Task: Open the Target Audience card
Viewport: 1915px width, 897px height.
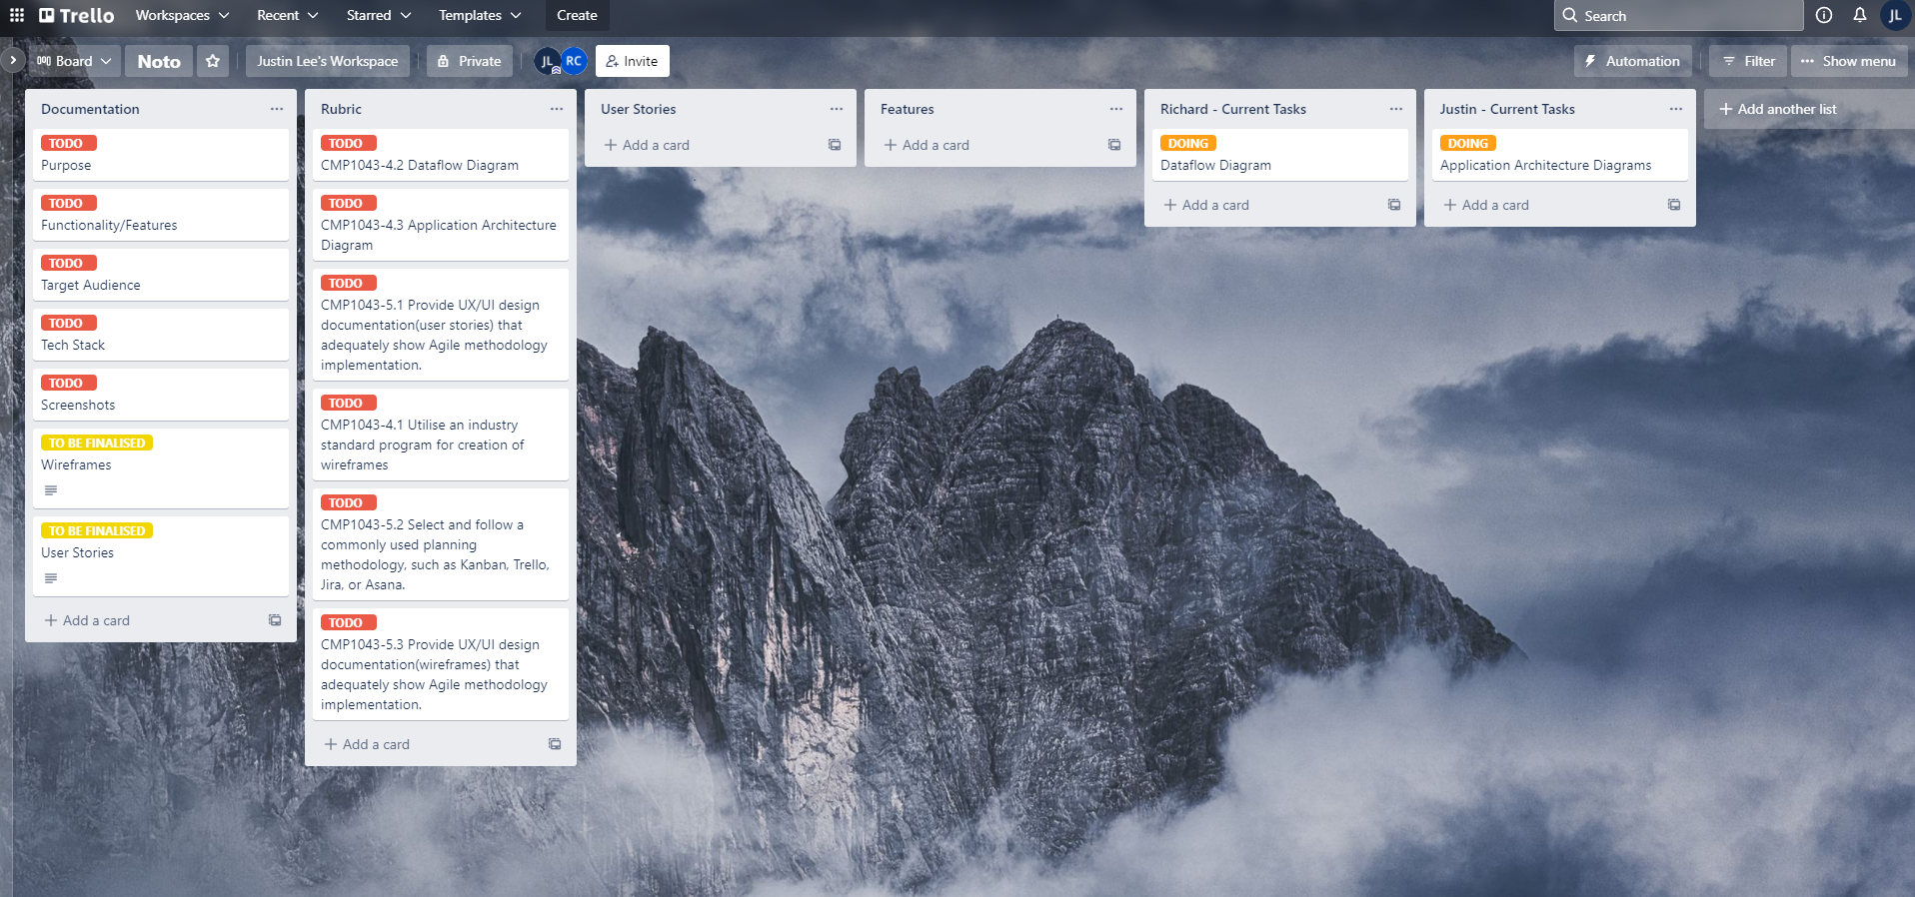Action: click(x=161, y=275)
